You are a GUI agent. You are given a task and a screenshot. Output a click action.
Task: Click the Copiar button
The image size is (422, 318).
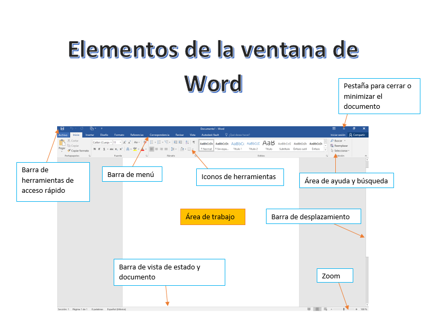[x=73, y=146]
